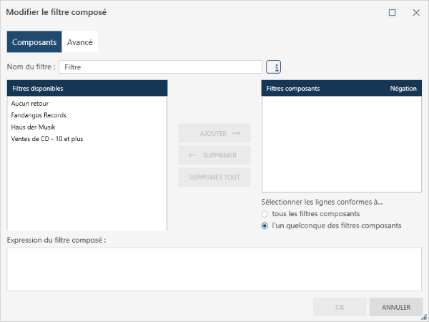Pick "Fandangos Records" from available filters

tap(39, 115)
